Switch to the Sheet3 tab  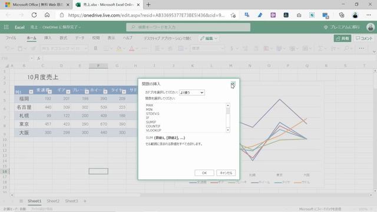[71, 201]
